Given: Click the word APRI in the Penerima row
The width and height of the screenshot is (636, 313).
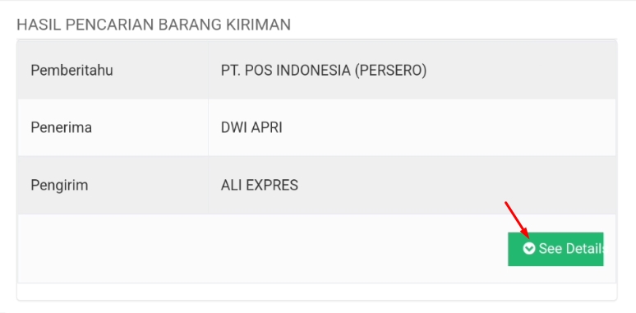Looking at the screenshot, I should coord(266,127).
